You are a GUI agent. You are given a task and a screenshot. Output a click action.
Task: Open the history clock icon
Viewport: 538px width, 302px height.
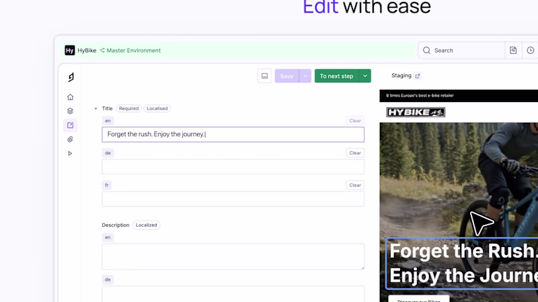point(530,50)
